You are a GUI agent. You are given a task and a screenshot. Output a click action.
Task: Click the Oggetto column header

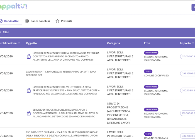(31, 43)
